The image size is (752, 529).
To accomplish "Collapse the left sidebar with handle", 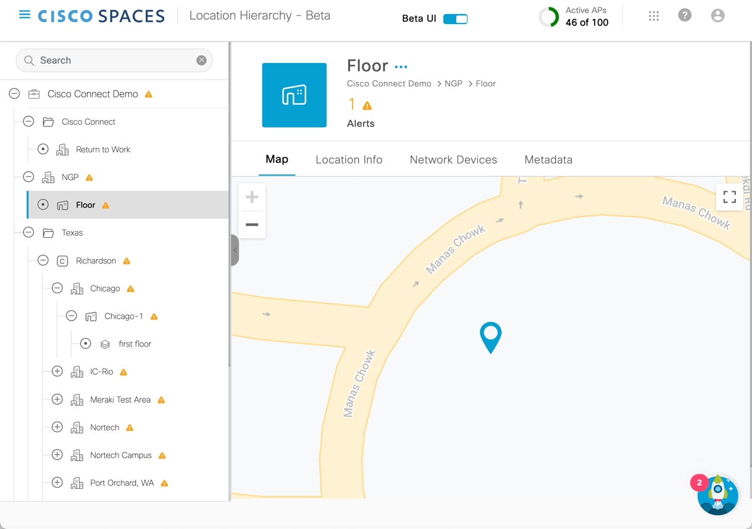I will point(235,250).
